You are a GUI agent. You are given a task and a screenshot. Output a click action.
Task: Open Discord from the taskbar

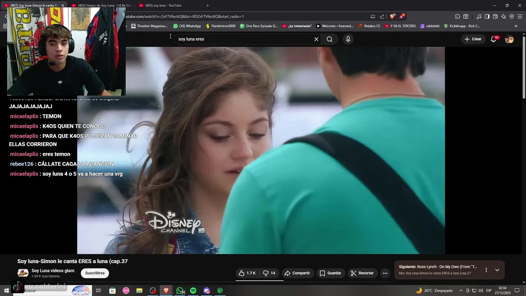(x=207, y=291)
